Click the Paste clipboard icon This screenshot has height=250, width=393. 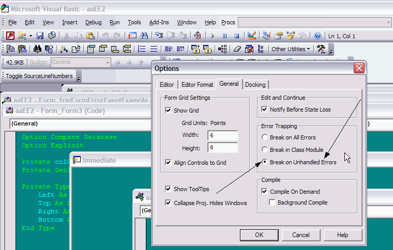tap(90, 36)
